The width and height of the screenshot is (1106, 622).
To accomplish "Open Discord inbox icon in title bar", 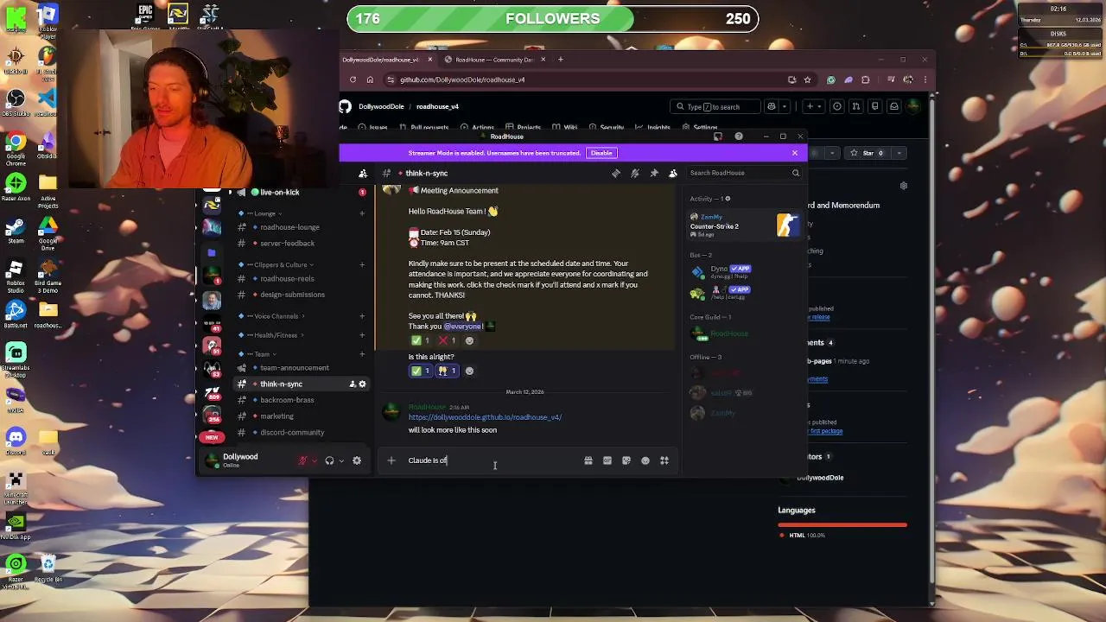I will (x=718, y=136).
